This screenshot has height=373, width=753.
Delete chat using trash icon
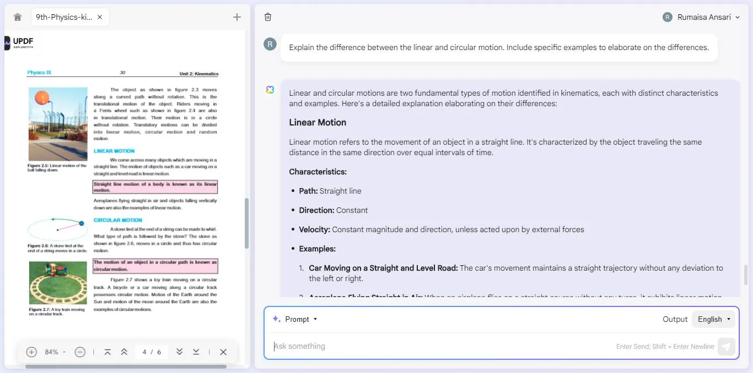click(x=268, y=17)
